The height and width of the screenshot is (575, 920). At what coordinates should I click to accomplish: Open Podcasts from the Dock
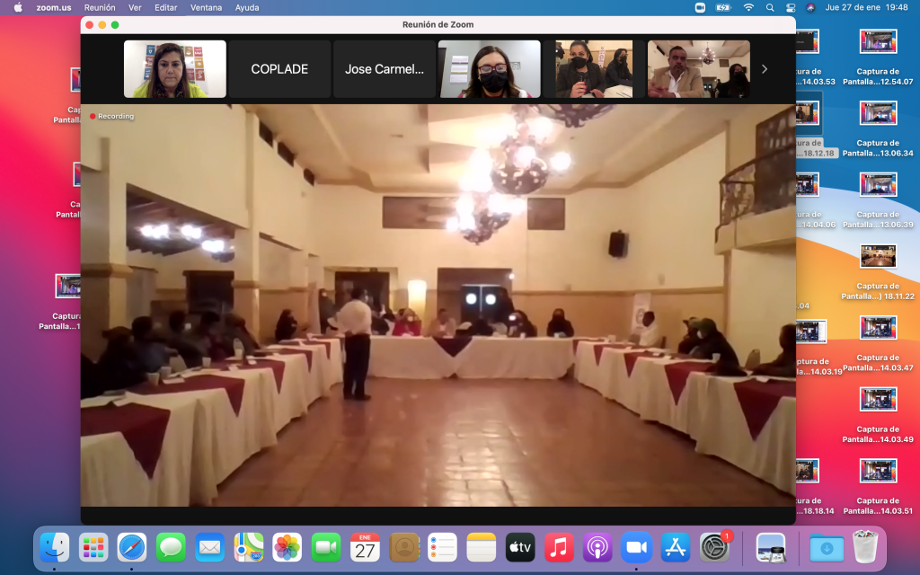click(x=597, y=548)
